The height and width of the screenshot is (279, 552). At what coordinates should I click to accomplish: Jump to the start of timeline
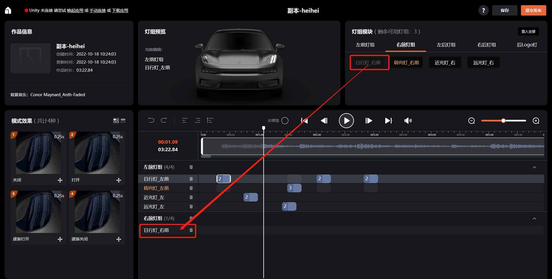click(304, 121)
